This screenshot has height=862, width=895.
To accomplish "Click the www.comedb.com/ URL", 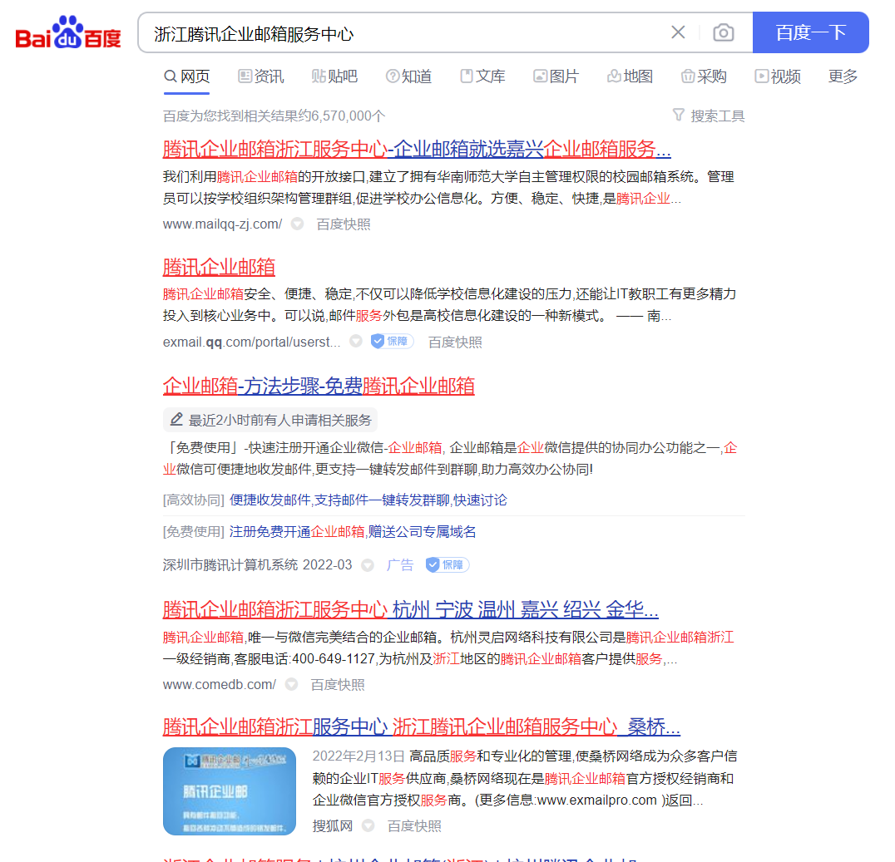I will tap(220, 685).
